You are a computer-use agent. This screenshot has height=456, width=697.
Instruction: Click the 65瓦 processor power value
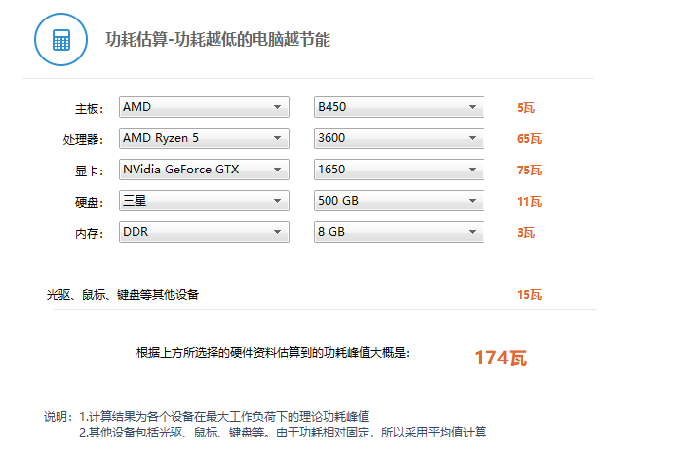click(528, 139)
